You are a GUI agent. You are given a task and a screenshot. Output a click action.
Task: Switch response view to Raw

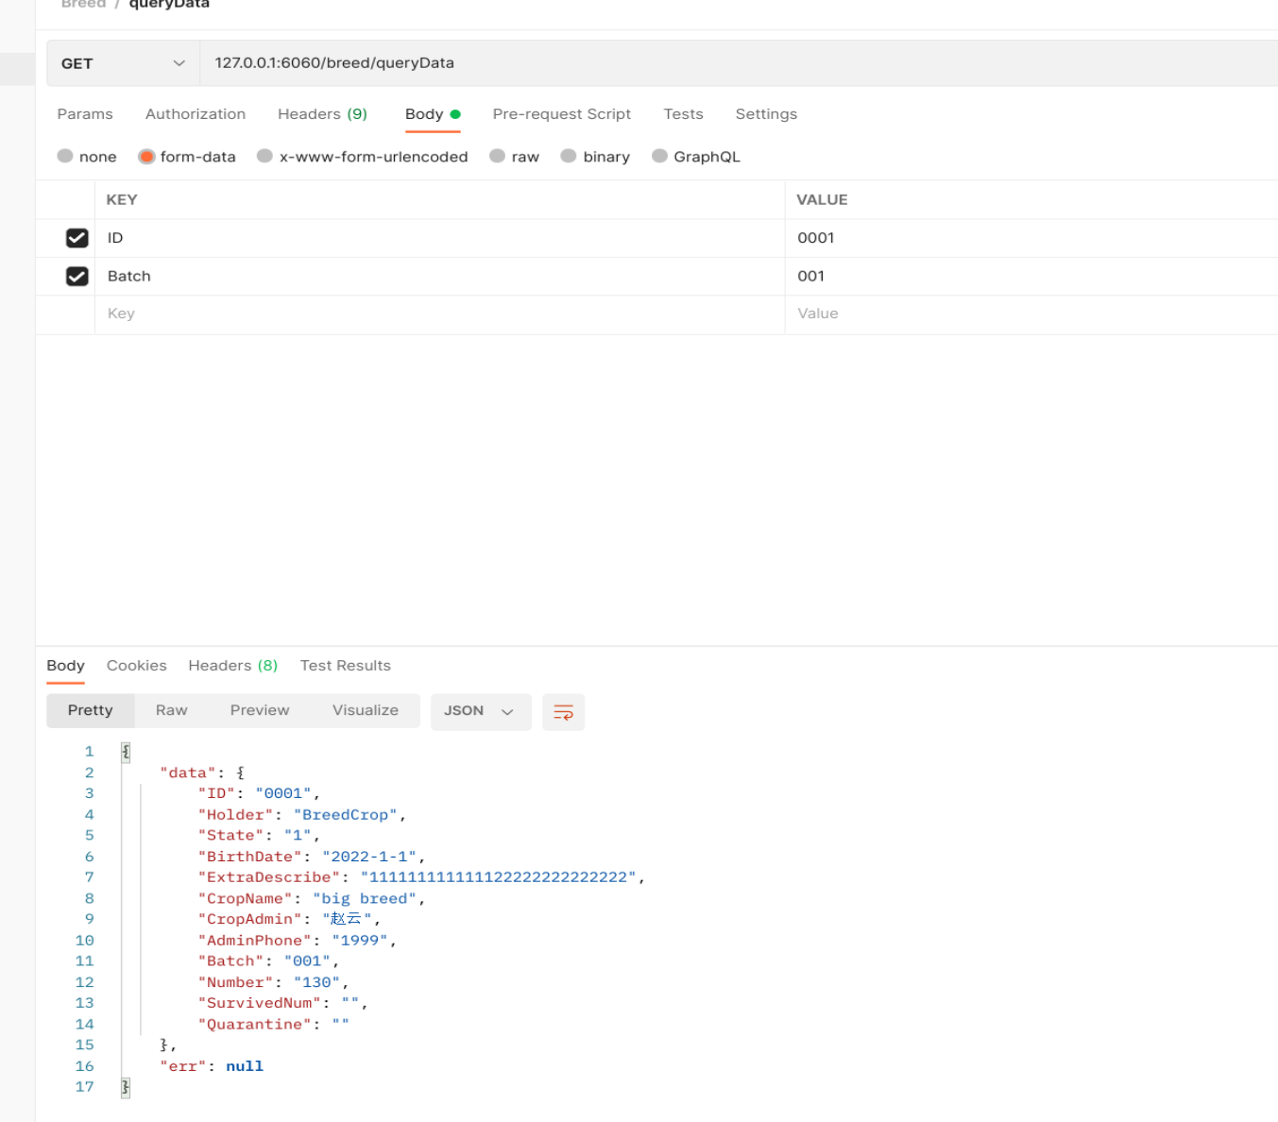pyautogui.click(x=171, y=710)
